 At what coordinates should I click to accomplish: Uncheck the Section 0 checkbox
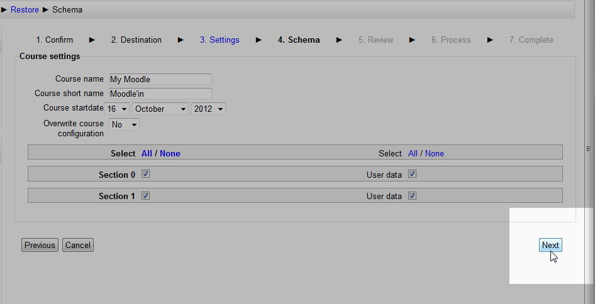click(x=145, y=174)
